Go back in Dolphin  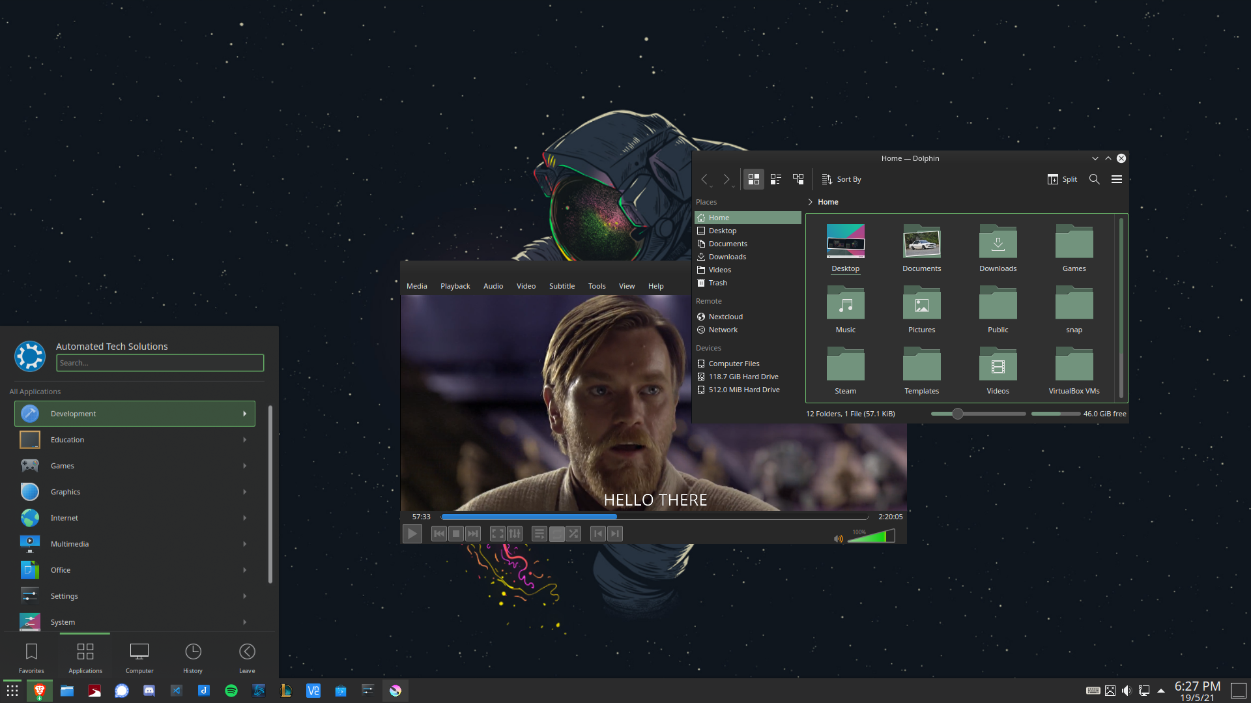(704, 179)
